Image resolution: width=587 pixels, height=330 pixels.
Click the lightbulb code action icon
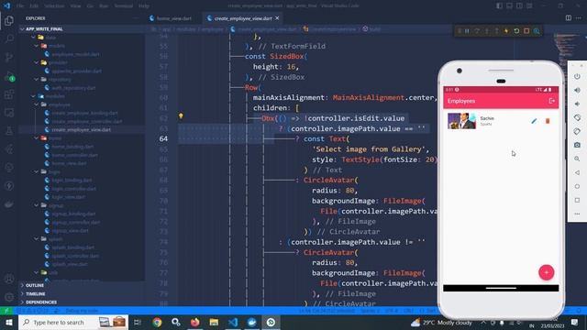[181, 116]
